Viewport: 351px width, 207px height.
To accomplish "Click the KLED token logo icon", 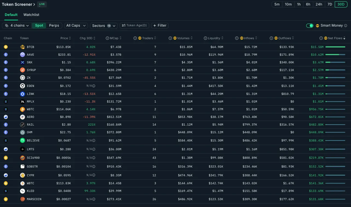I will (23, 191).
